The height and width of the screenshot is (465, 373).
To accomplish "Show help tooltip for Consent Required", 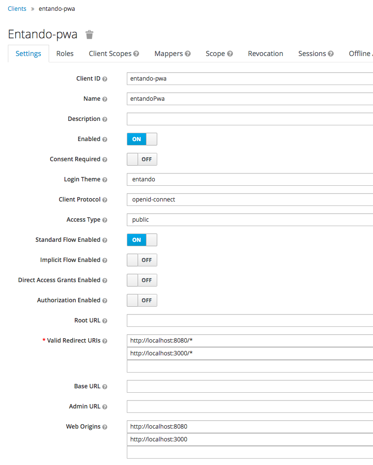I will click(x=105, y=160).
